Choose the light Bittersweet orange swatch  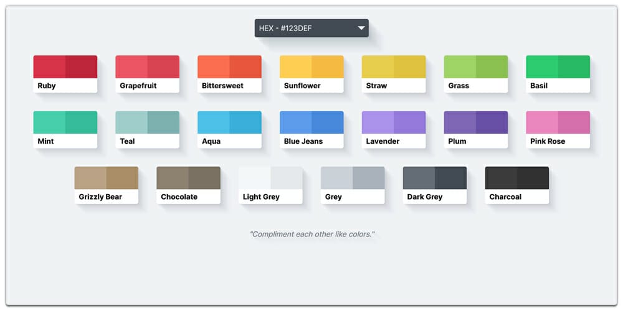tap(213, 67)
